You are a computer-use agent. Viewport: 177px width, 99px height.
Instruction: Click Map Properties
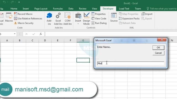click(x=128, y=14)
